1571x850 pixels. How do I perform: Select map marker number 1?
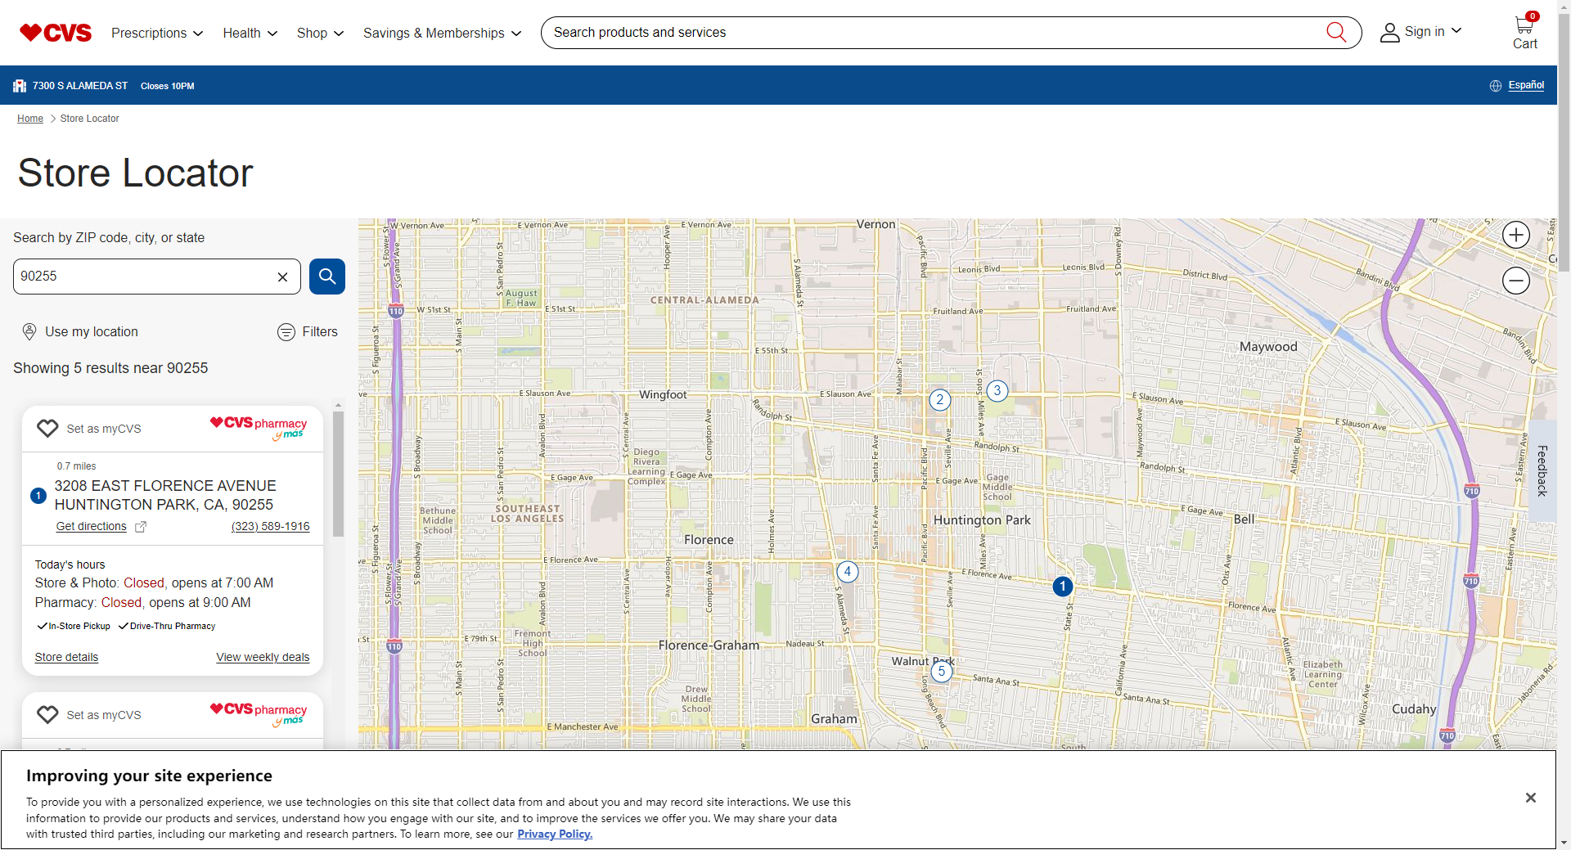tap(1062, 587)
